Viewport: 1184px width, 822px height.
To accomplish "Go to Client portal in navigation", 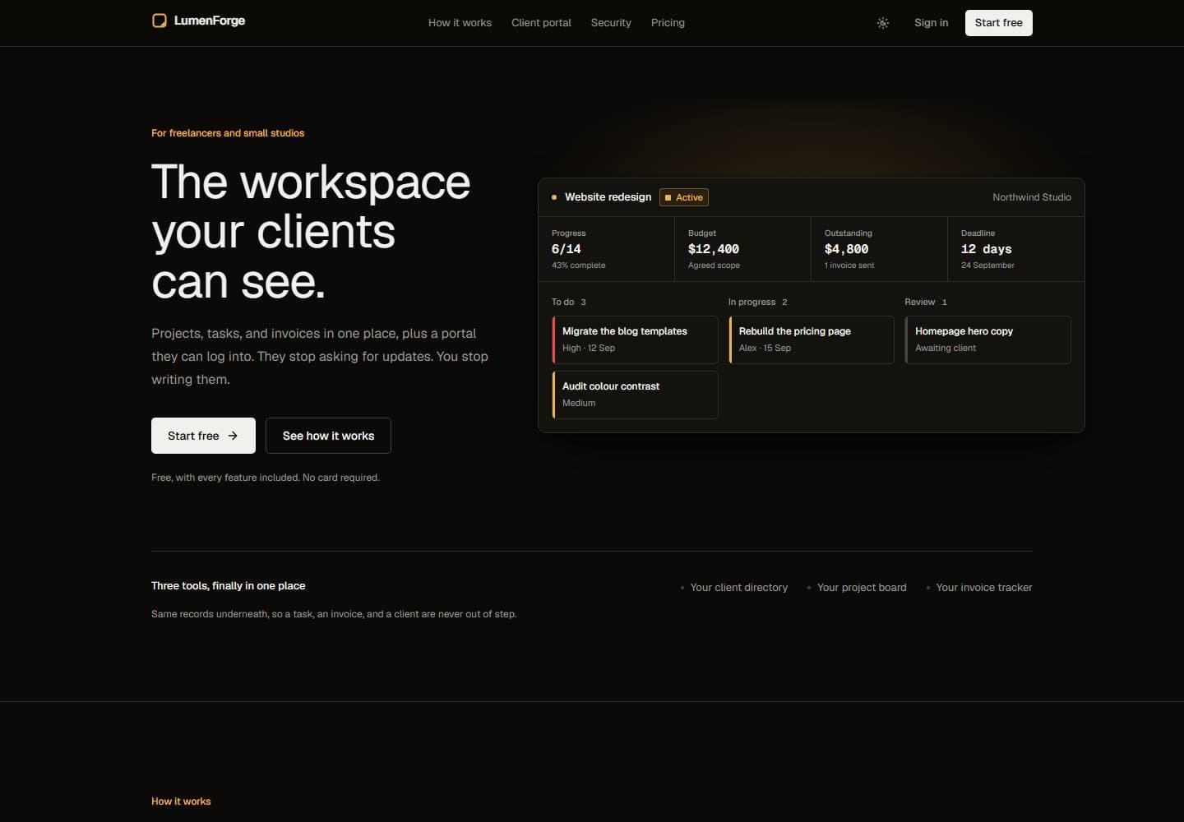I will [541, 23].
